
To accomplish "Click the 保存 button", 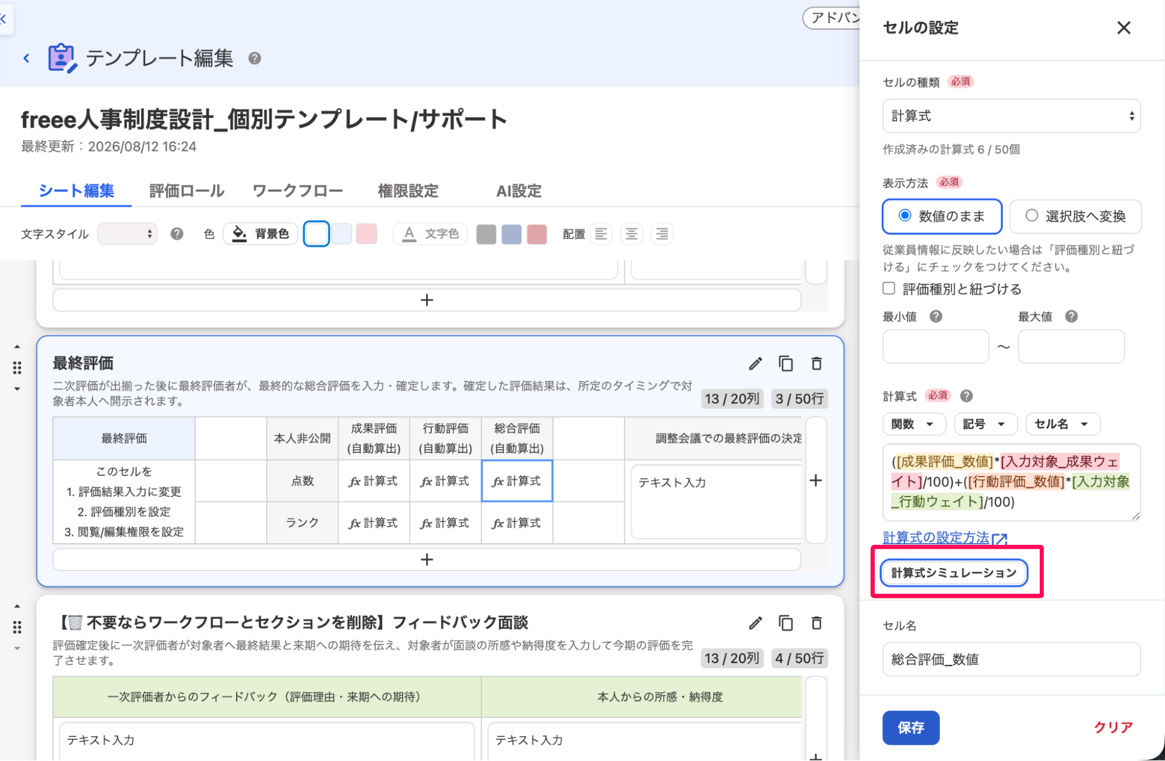I will click(x=911, y=728).
